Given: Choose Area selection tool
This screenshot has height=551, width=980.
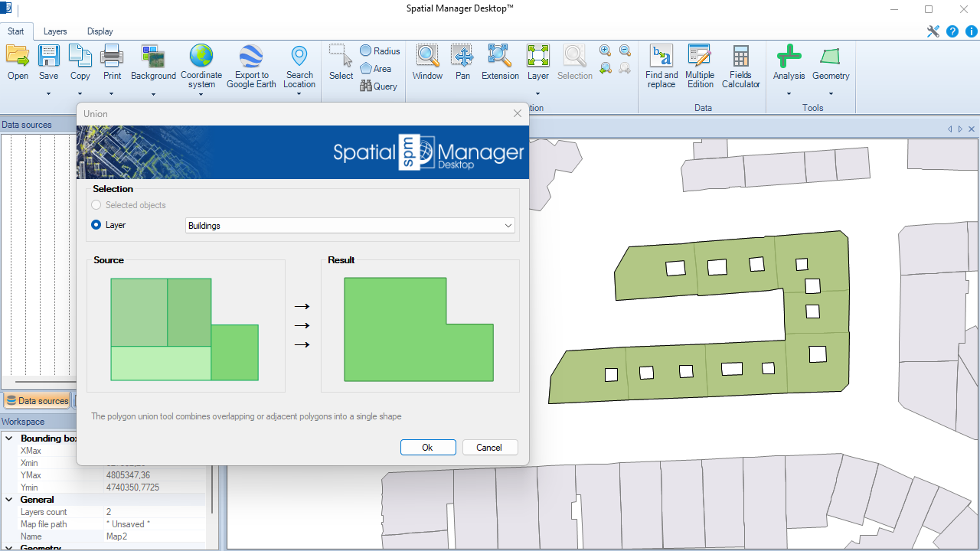Looking at the screenshot, I should 375,68.
